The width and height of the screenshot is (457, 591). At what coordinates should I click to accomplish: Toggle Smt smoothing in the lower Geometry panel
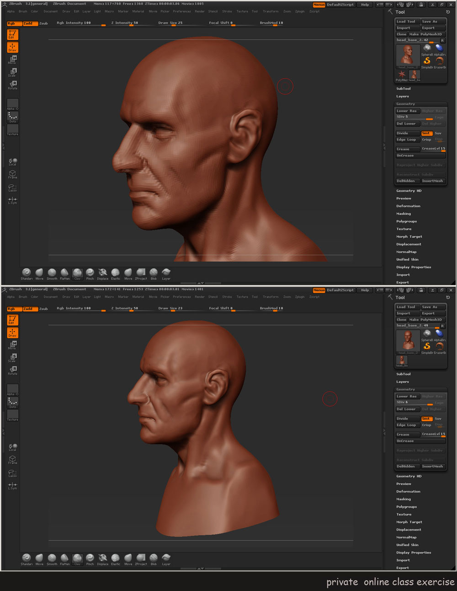[426, 419]
